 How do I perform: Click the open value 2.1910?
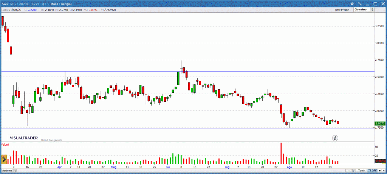[77, 10]
